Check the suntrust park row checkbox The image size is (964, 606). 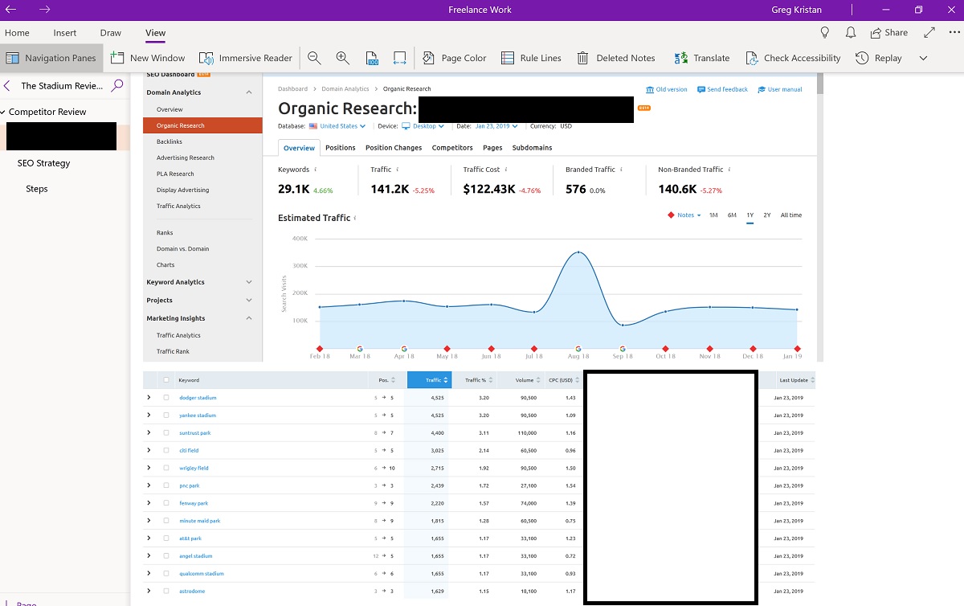166,433
